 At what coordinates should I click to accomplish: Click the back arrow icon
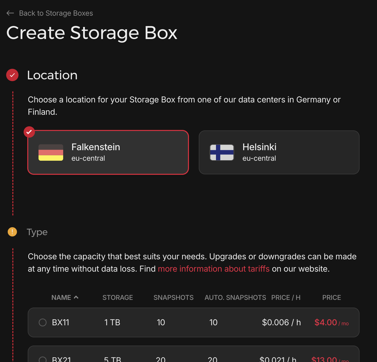pyautogui.click(x=10, y=13)
